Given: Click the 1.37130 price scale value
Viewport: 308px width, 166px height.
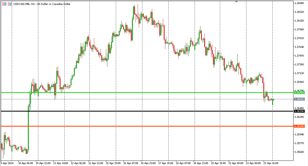Looking at the screenshot, I should 299,73.
